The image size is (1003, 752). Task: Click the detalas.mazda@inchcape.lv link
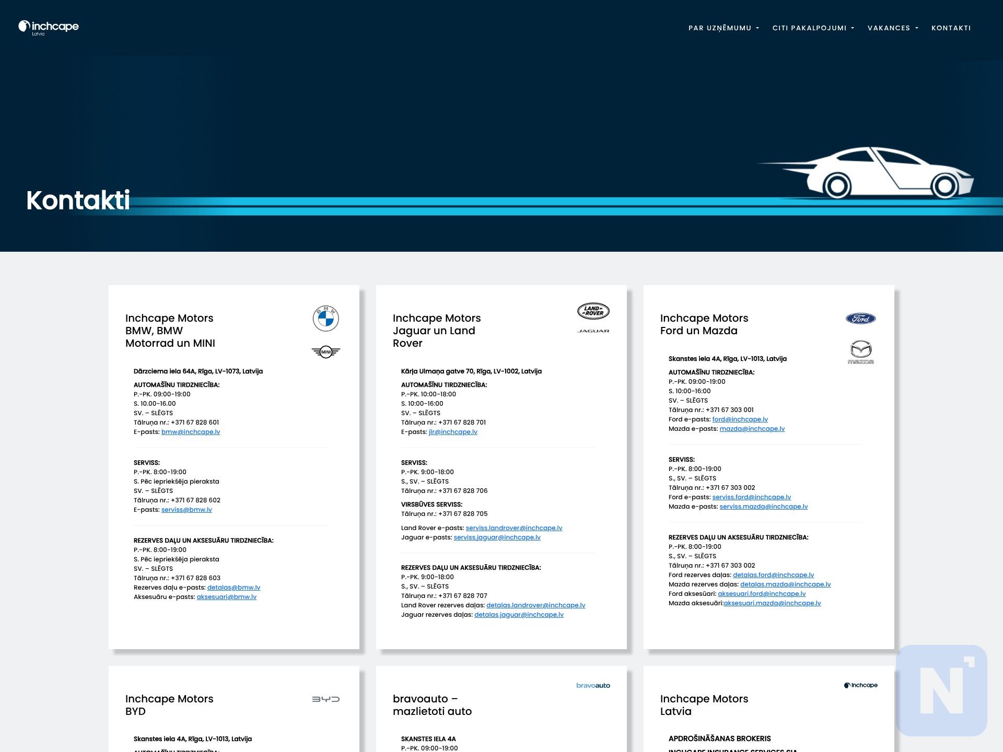(x=786, y=584)
